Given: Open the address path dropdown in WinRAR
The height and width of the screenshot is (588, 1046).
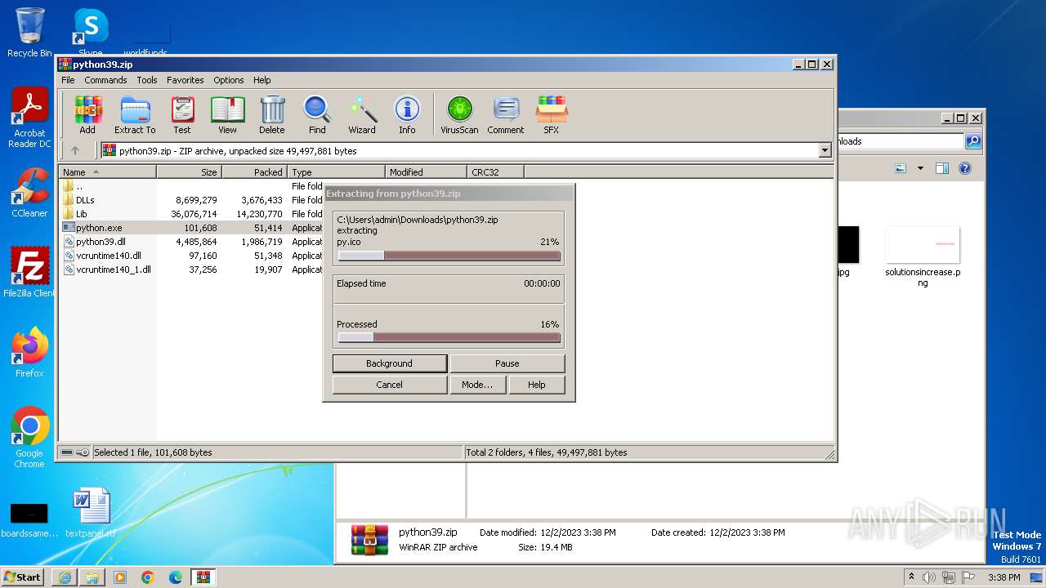Looking at the screenshot, I should (825, 150).
